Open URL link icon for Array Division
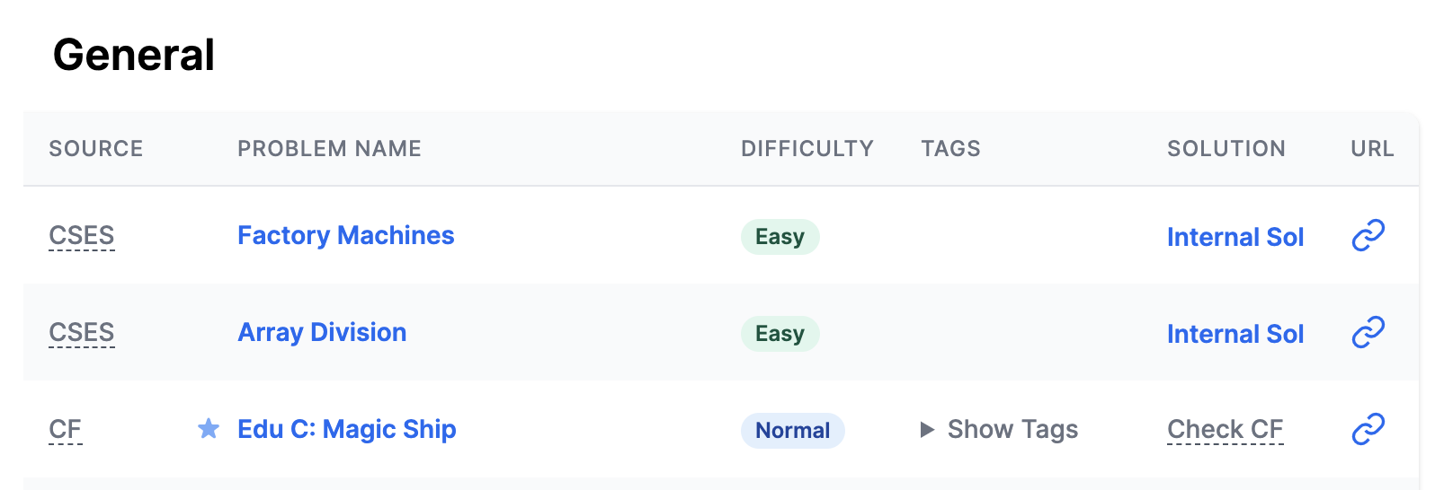 [x=1368, y=333]
